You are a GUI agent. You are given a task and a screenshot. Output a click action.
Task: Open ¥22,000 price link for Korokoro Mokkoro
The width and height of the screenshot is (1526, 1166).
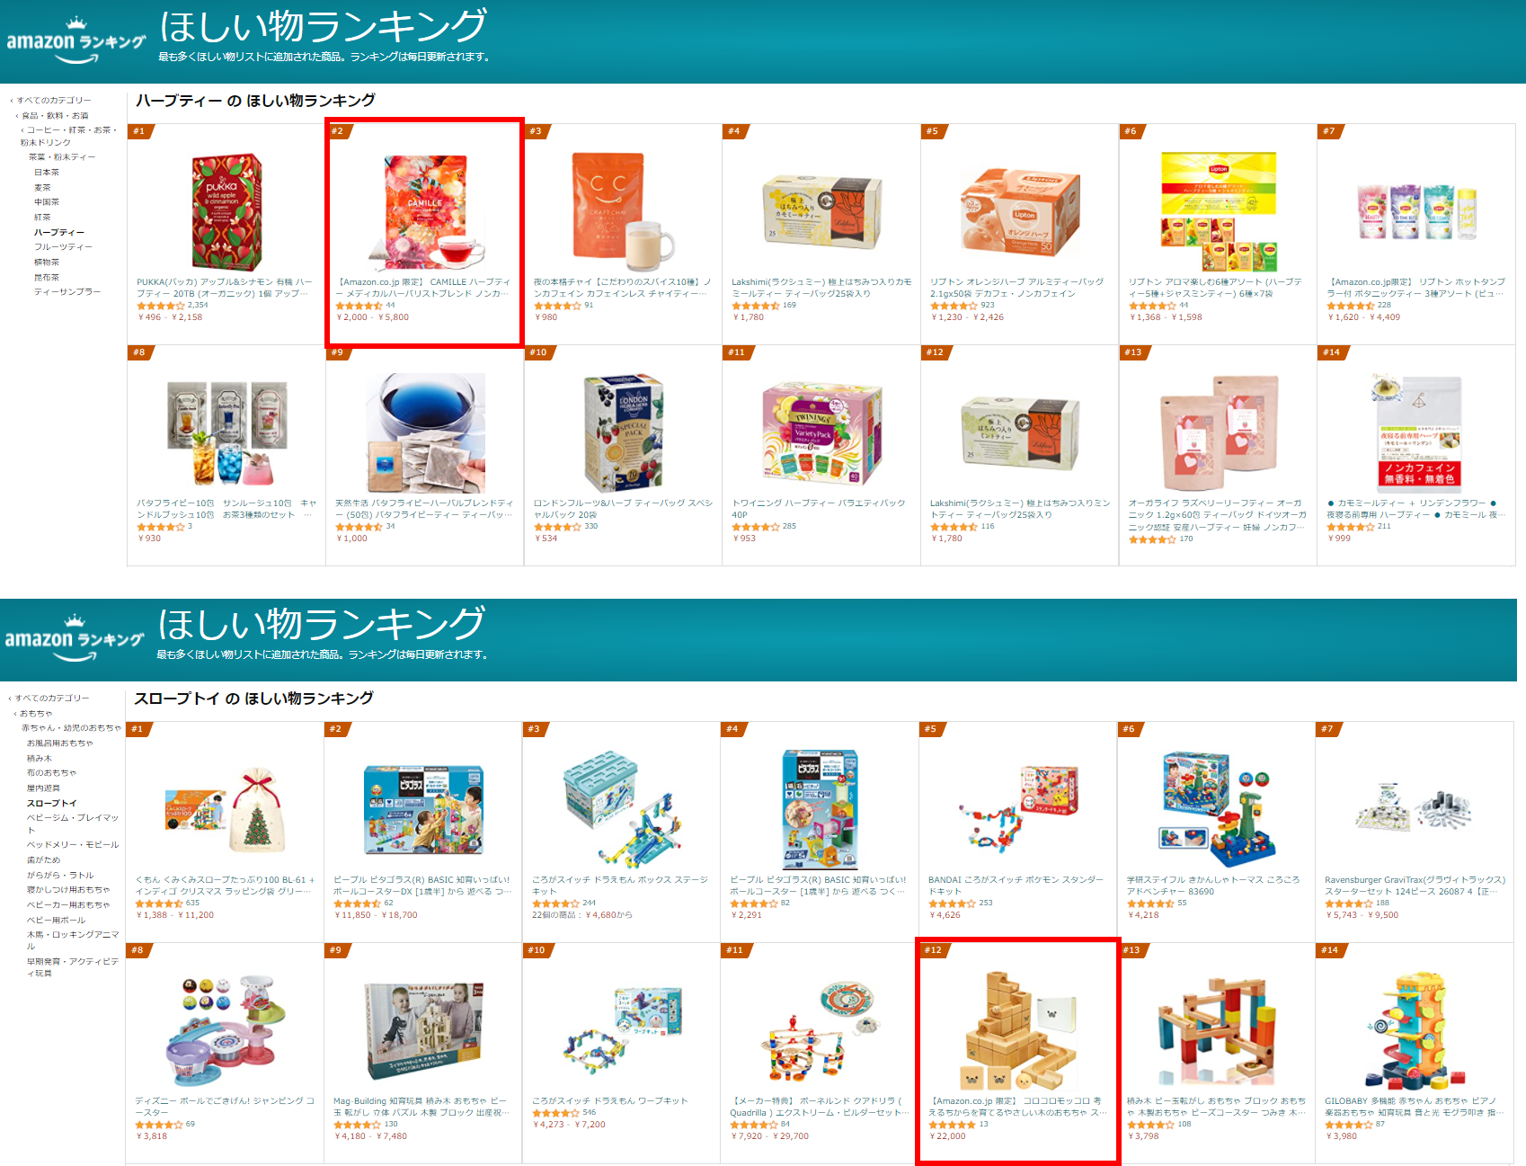(x=948, y=1136)
